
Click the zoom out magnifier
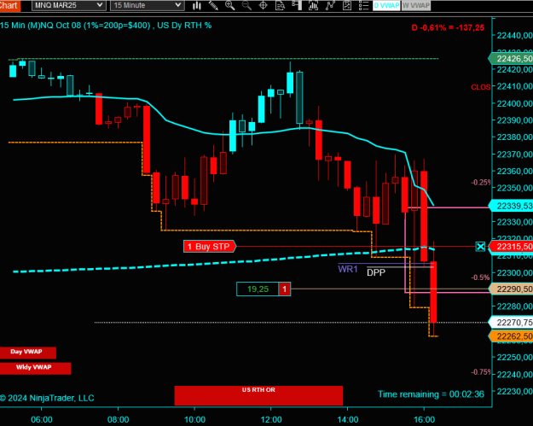click(246, 5)
